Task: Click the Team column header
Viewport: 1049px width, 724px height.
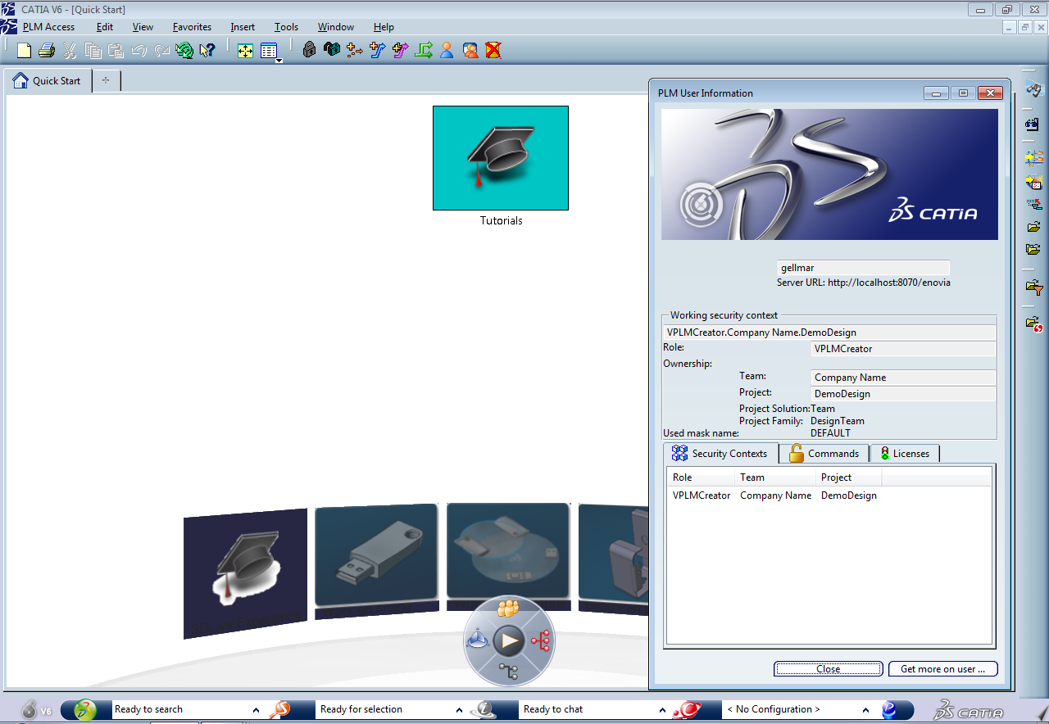Action: (776, 477)
